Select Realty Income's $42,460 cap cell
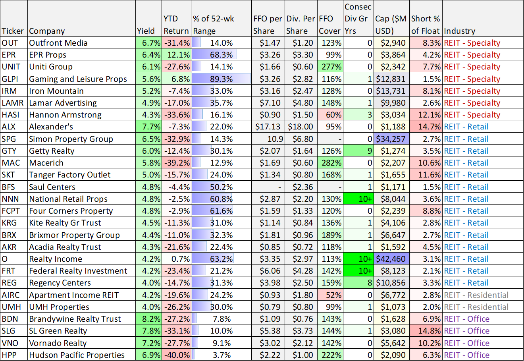The image size is (524, 361). coord(392,259)
